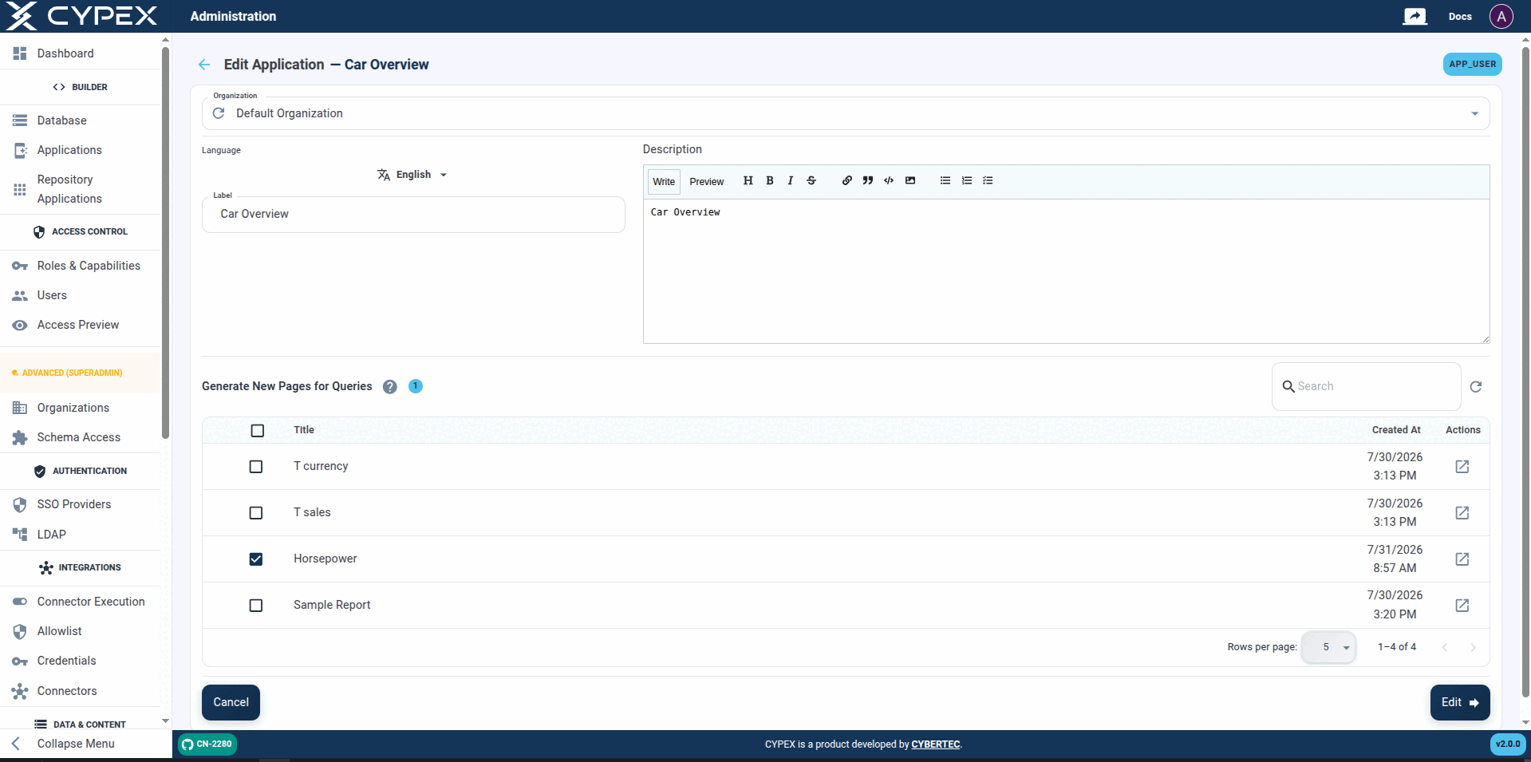Click the help icon next to Generate New Pages

[x=389, y=386]
